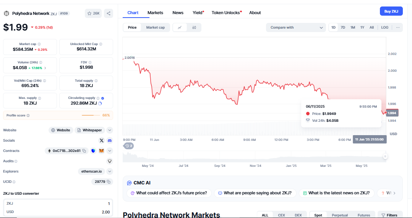The width and height of the screenshot is (412, 218).
Task: Ask What are people saying about ZKJ
Action: (255, 193)
